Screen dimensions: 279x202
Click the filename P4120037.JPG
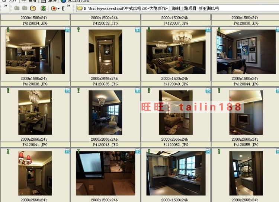coord(176,23)
